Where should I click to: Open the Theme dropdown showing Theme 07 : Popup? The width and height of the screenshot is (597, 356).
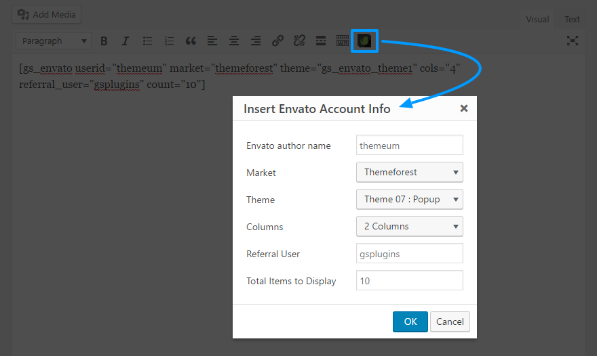pyautogui.click(x=410, y=199)
